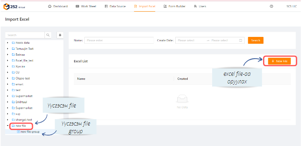302x146 pixels.
Task: Expand the Temuujin Test folder
Action: tap(8, 49)
